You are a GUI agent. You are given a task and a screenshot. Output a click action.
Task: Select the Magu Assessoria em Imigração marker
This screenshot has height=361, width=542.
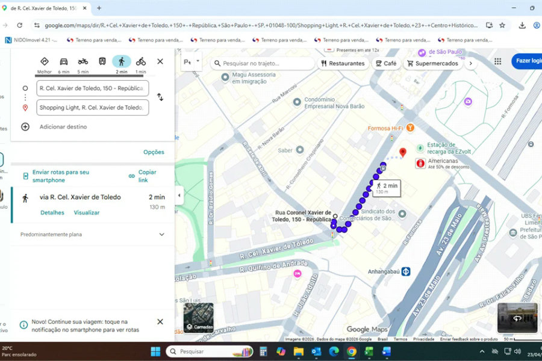click(x=225, y=78)
